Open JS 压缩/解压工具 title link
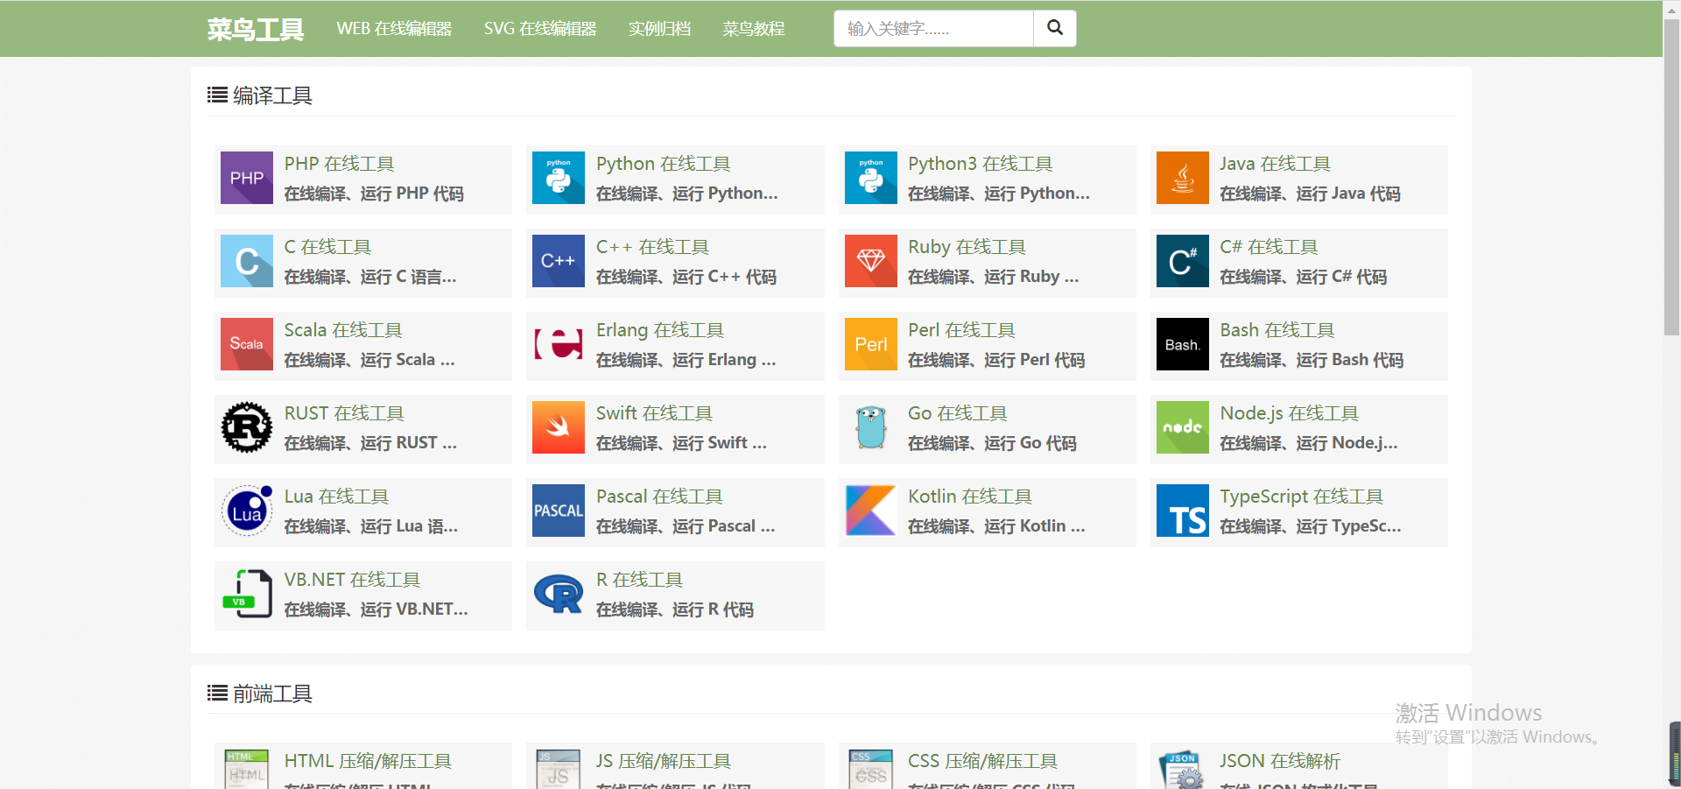The width and height of the screenshot is (1681, 789). click(x=664, y=761)
